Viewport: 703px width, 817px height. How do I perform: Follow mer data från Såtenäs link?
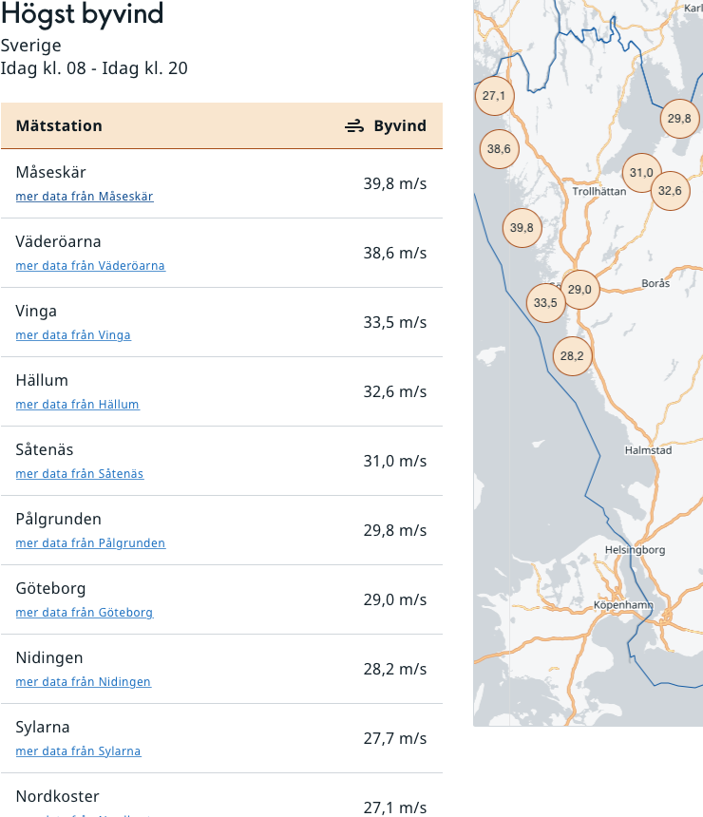click(80, 474)
